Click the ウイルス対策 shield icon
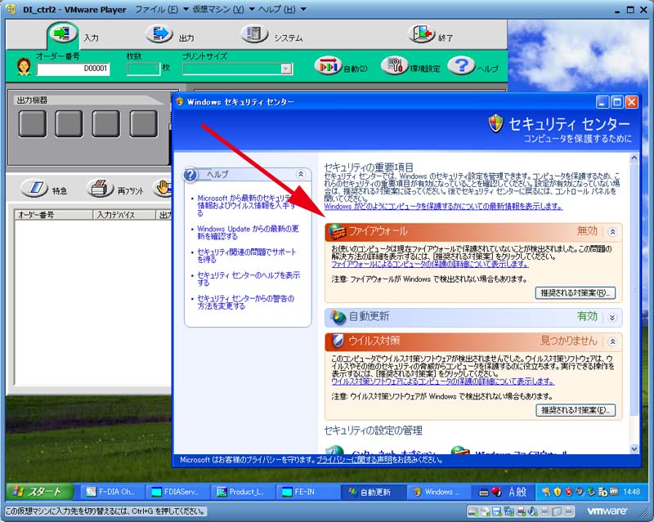 tap(338, 341)
